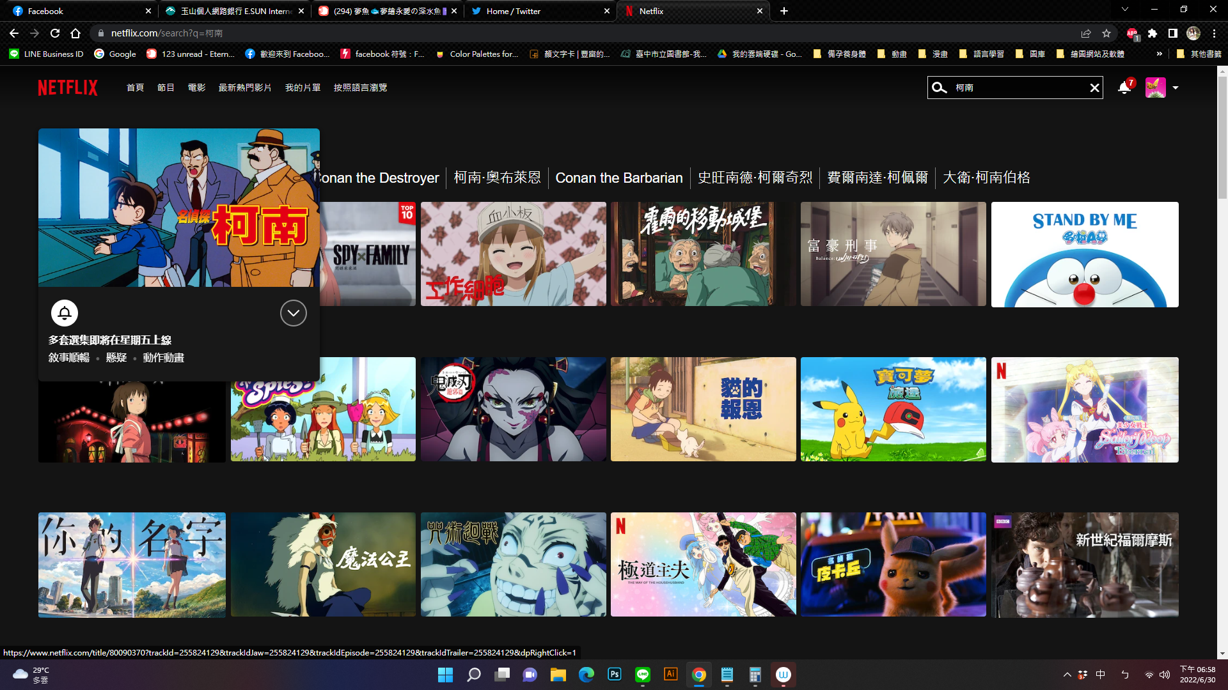The image size is (1228, 690).
Task: Open the 你的名字 thumbnail
Action: click(x=132, y=565)
